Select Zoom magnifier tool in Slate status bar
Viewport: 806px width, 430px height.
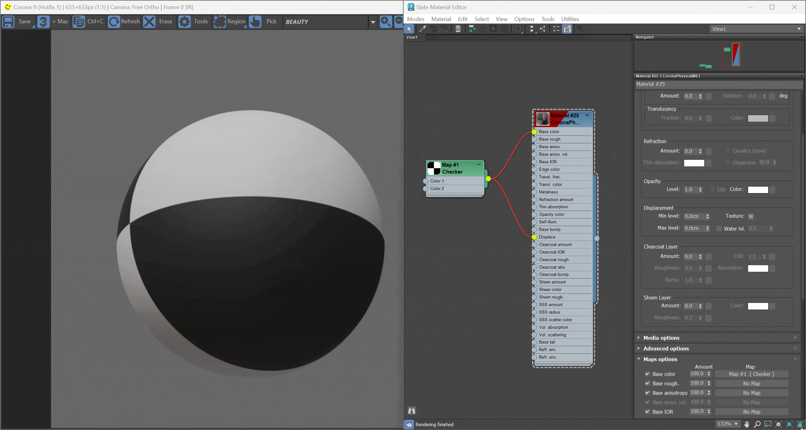click(x=757, y=424)
